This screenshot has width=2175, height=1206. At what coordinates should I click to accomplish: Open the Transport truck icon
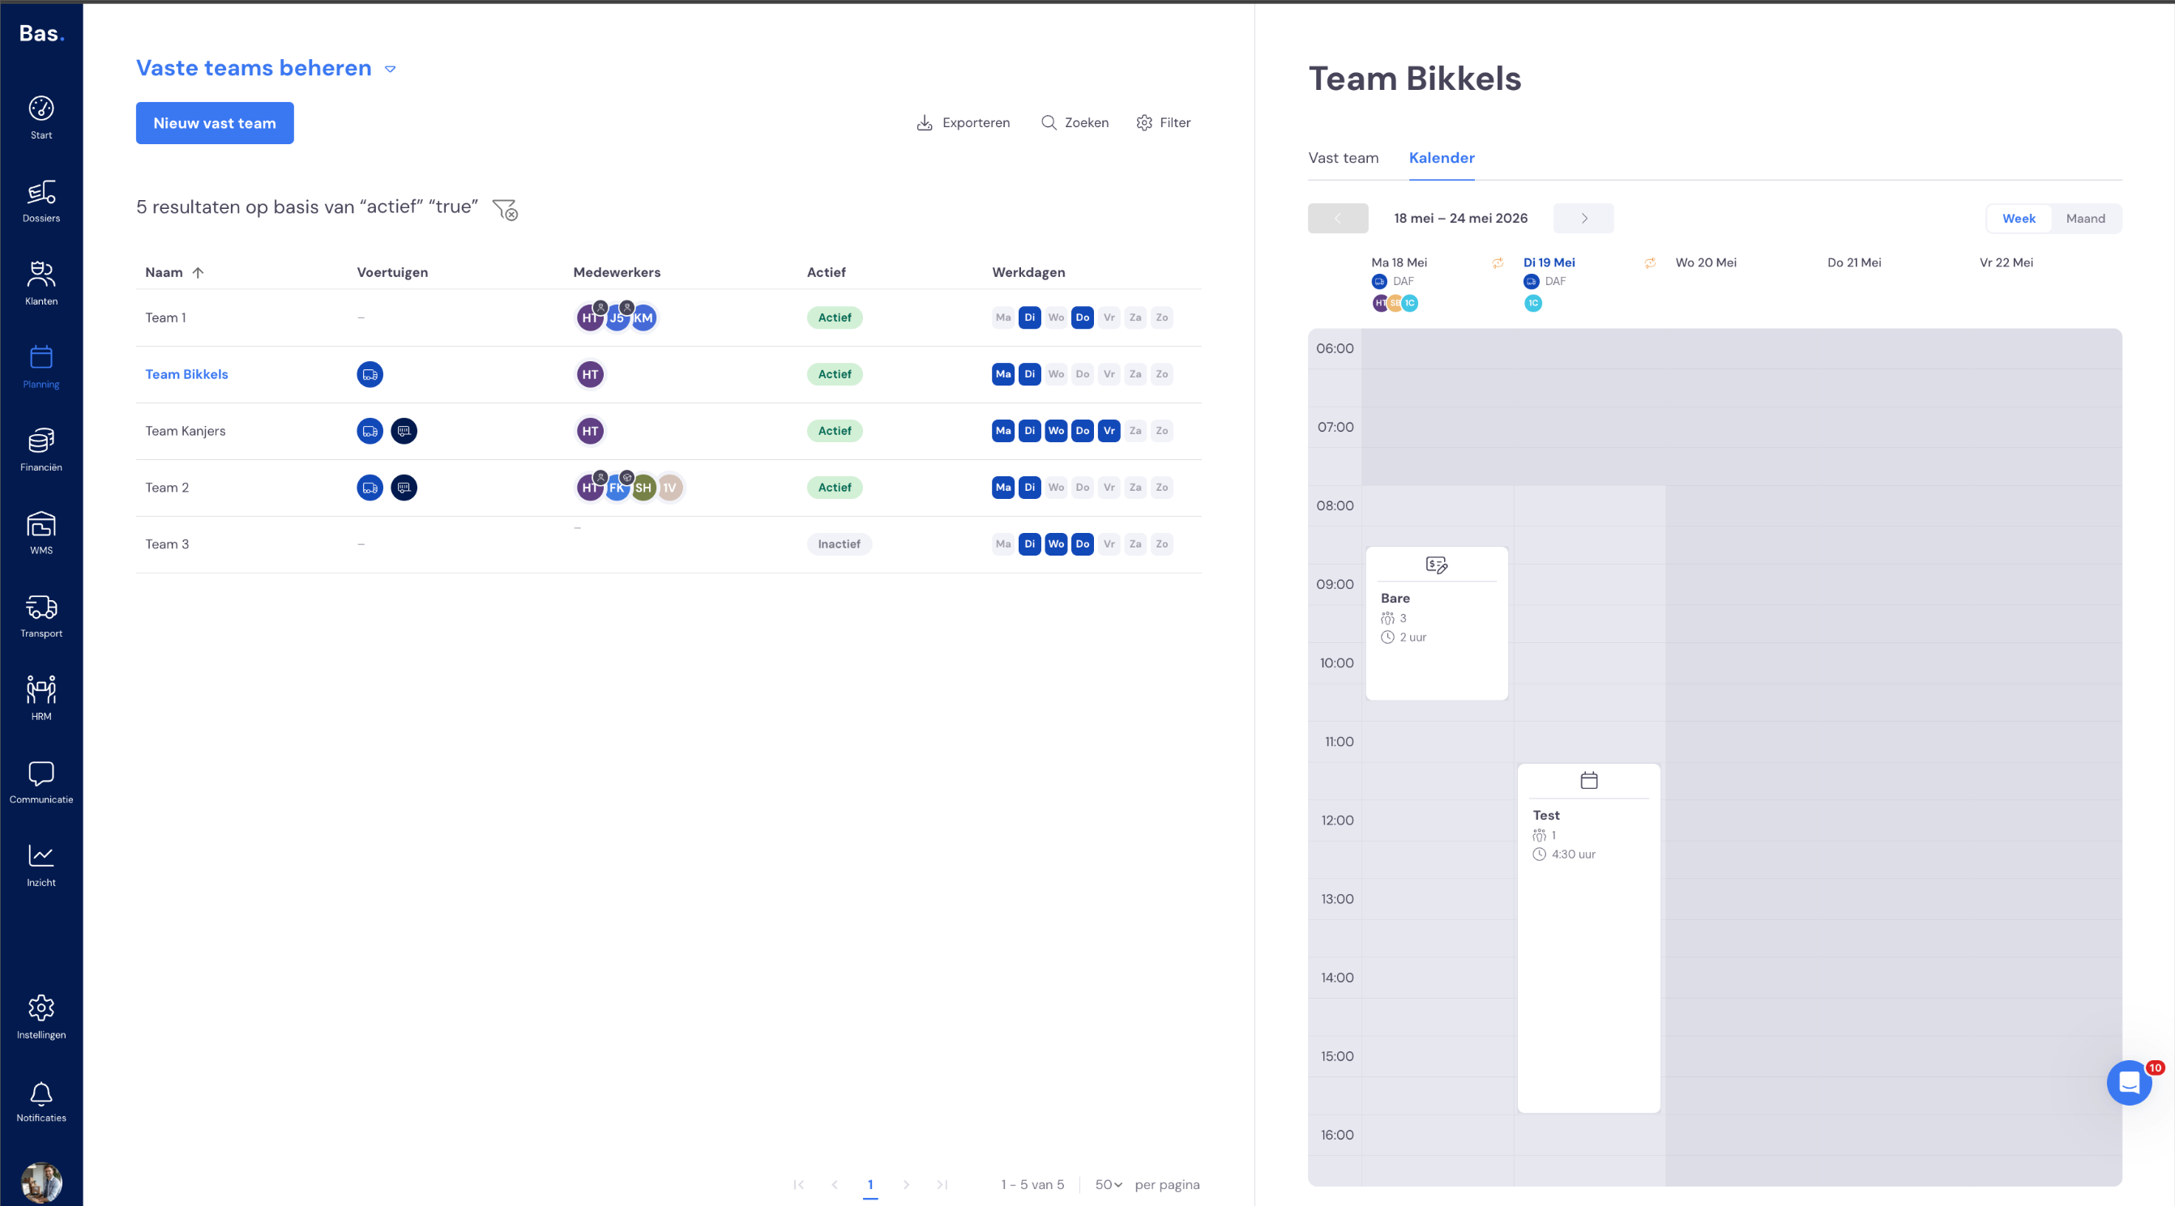click(x=41, y=617)
